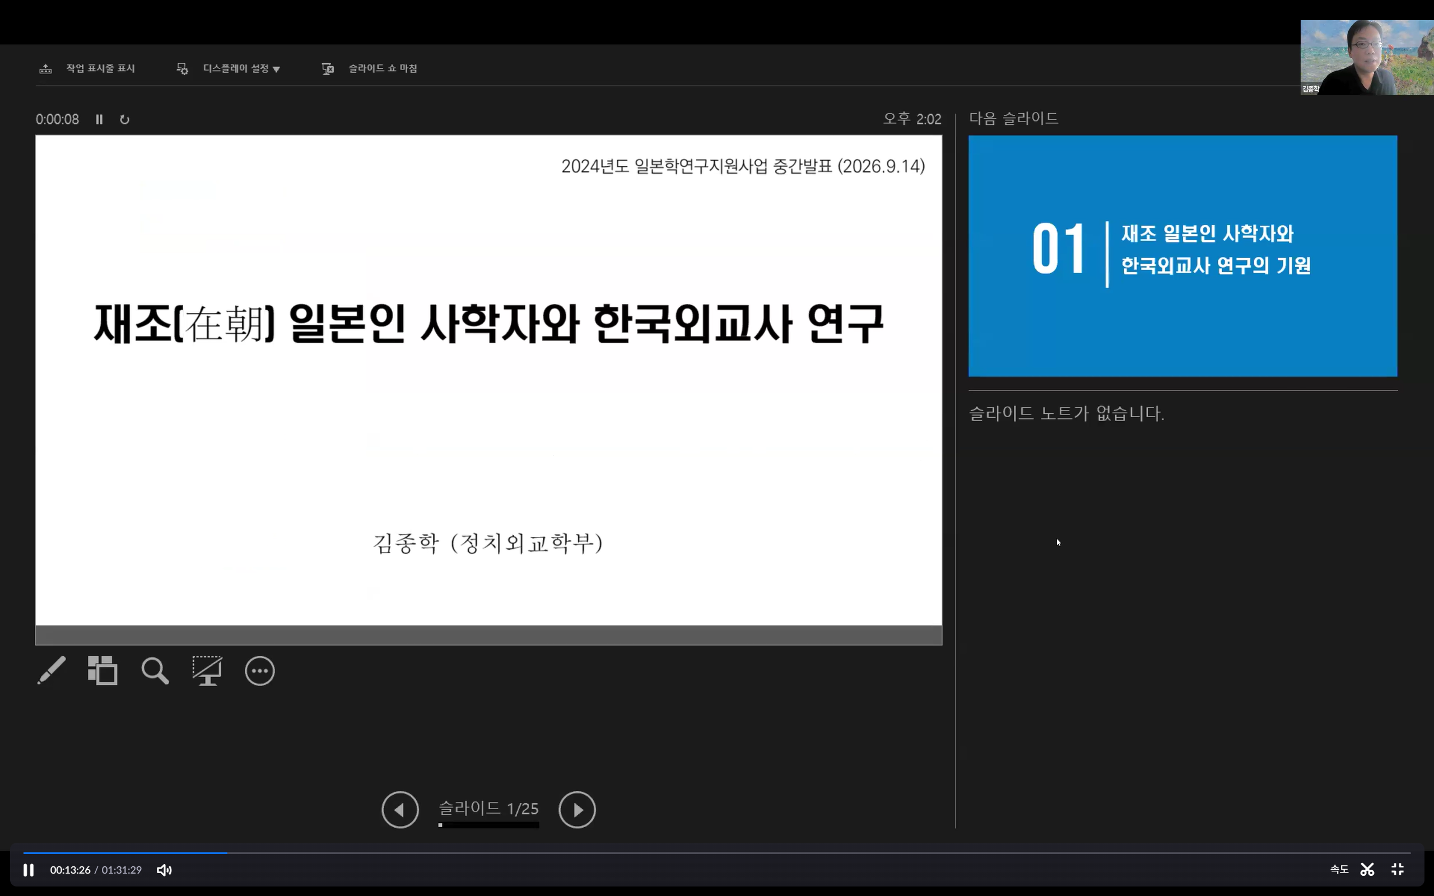
Task: Open the 속도 playback speed menu
Action: pos(1339,869)
